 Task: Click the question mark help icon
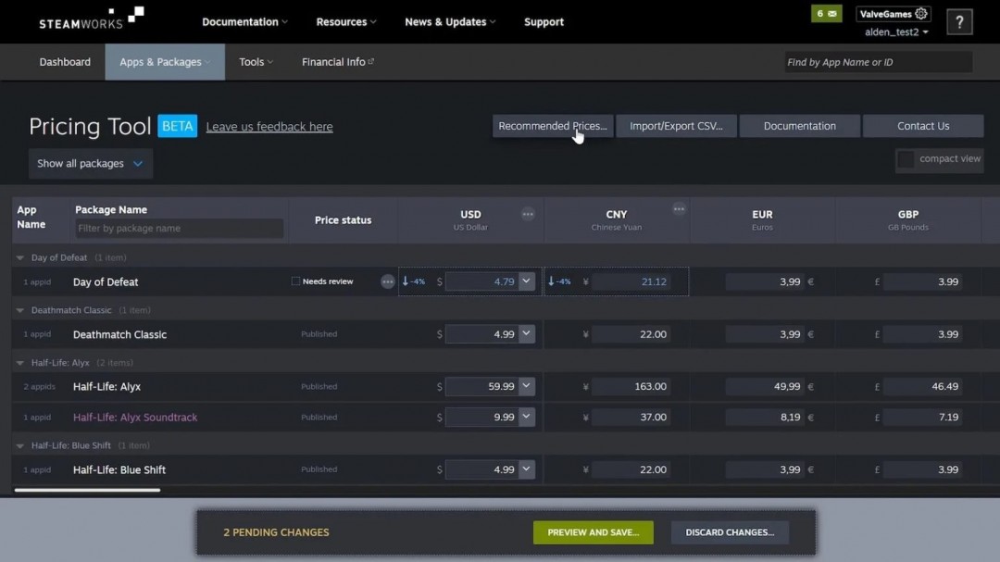tap(959, 21)
